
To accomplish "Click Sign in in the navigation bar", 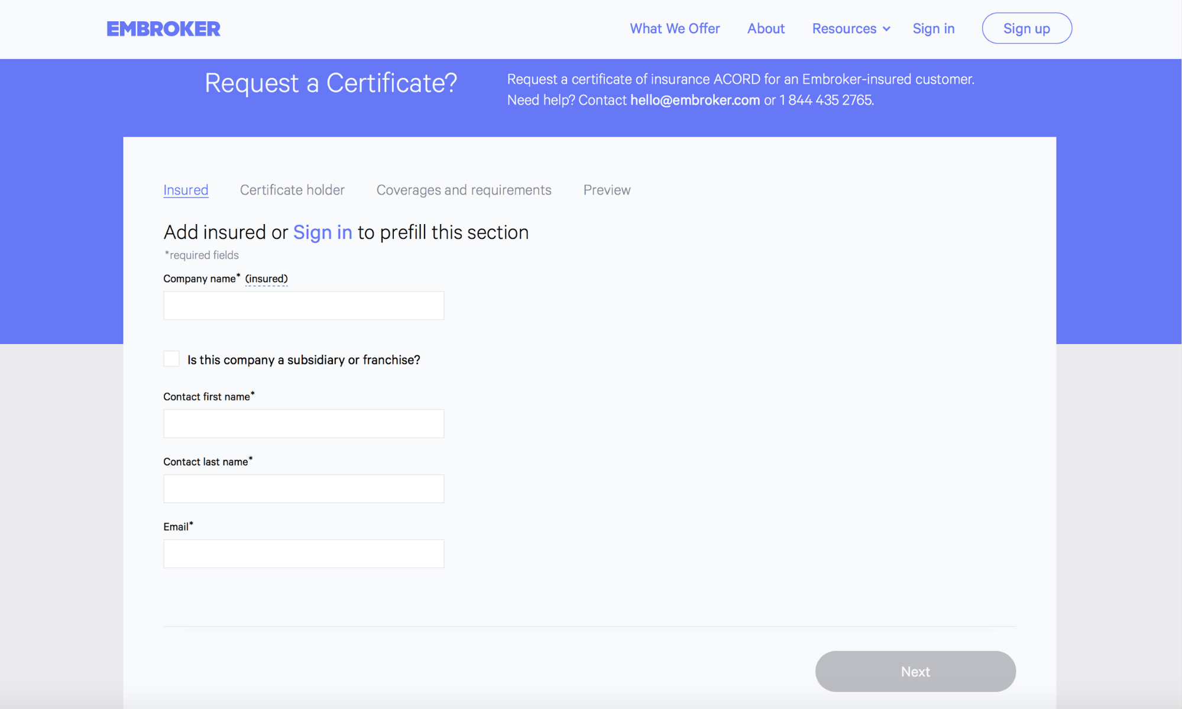I will (933, 28).
